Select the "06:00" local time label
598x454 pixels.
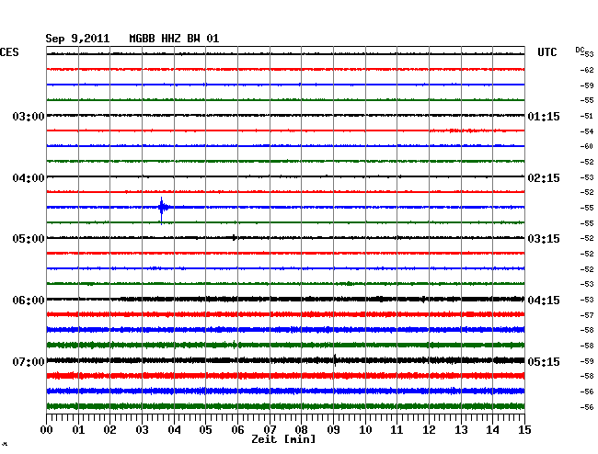pyautogui.click(x=29, y=301)
